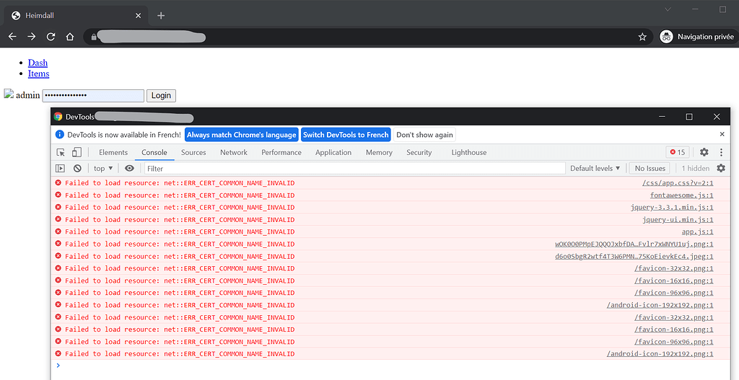This screenshot has height=380, width=739.
Task: Open the Elements tab in DevTools
Action: 113,152
